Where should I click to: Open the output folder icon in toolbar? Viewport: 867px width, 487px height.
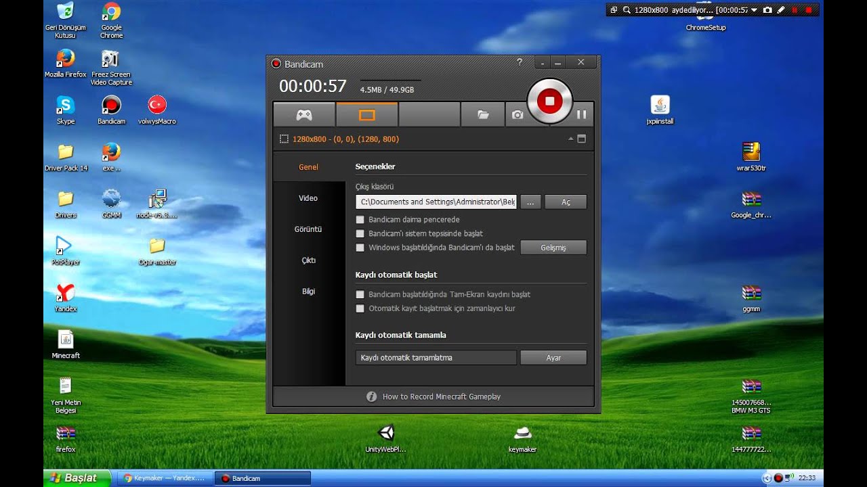[x=483, y=115]
